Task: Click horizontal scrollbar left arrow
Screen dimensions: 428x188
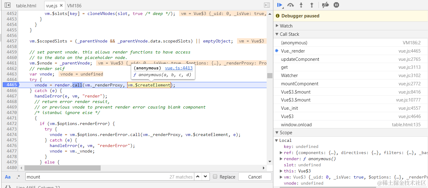Action: click(x=21, y=168)
